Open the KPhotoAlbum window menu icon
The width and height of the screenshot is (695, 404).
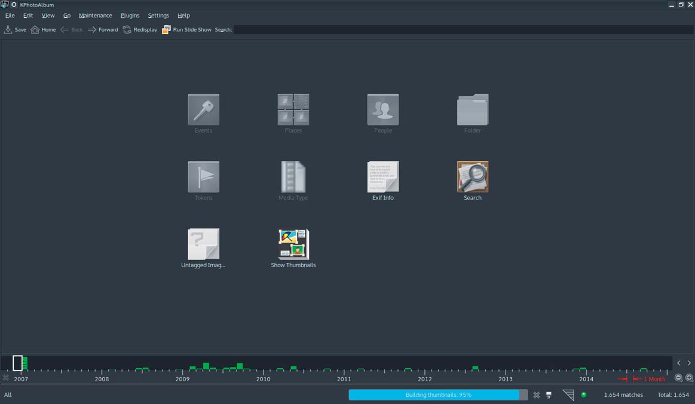(4, 4)
